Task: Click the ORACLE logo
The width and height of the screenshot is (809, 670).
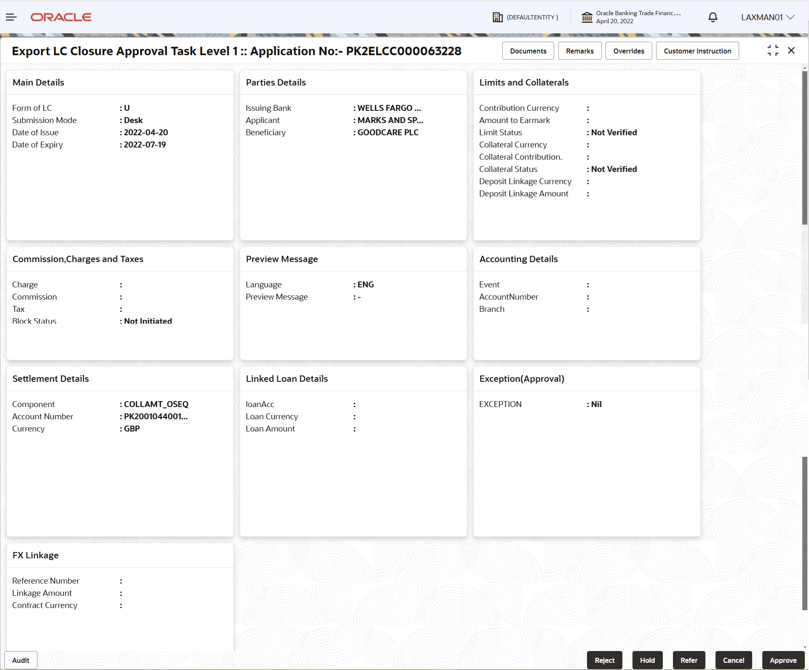Action: 61,17
